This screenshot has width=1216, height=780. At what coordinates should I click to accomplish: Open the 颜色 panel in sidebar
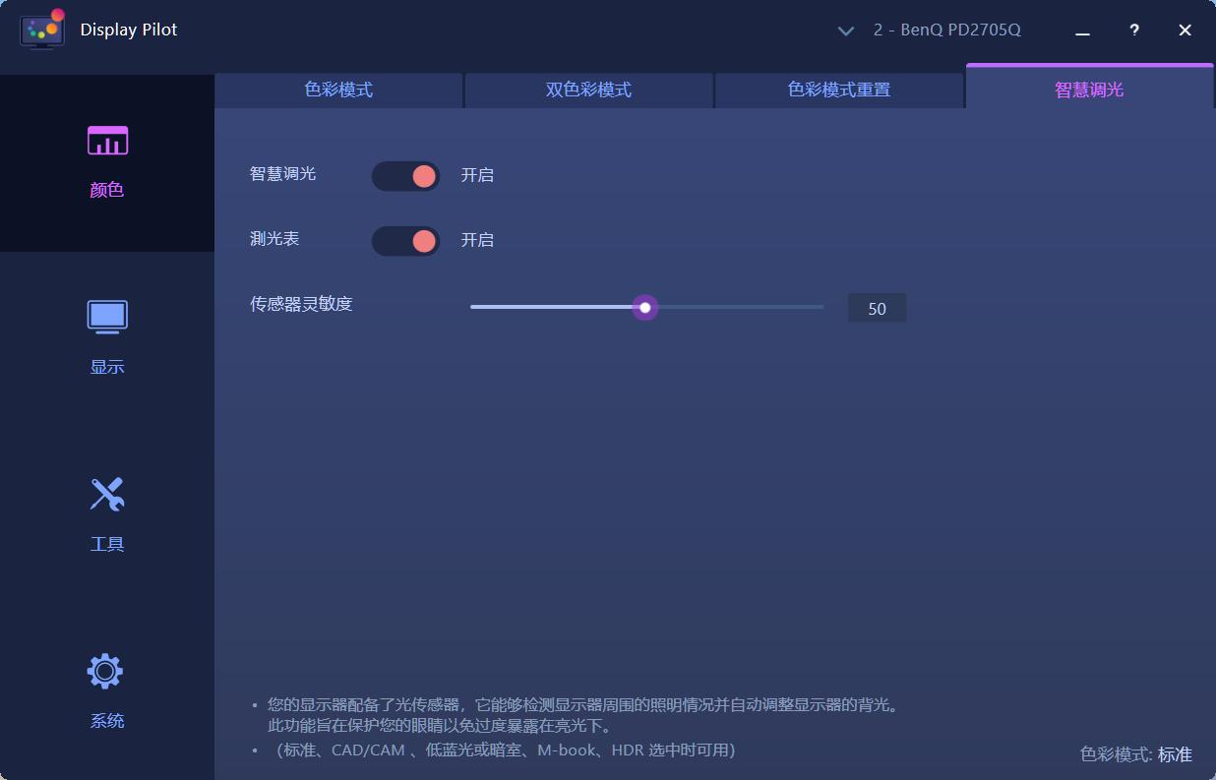106,189
